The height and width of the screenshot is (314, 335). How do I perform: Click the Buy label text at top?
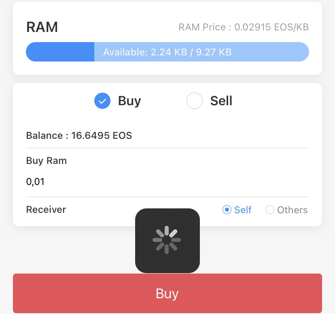pos(129,101)
